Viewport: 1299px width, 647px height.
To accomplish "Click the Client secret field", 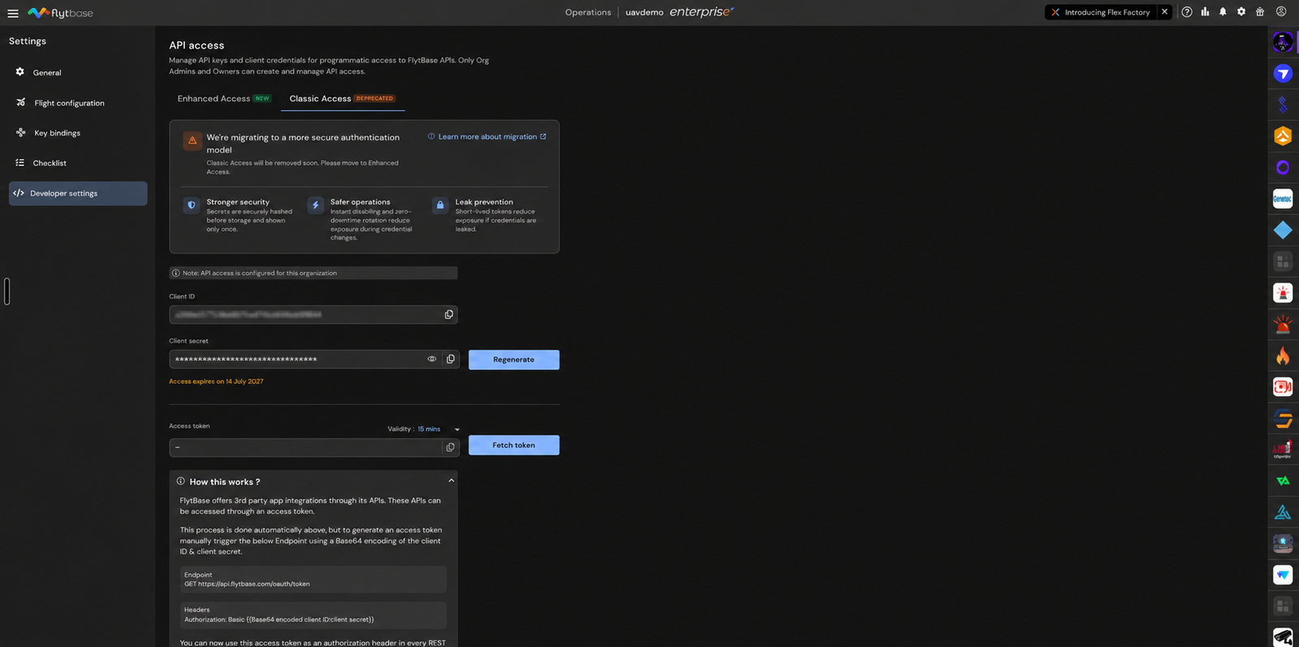I will (314, 360).
